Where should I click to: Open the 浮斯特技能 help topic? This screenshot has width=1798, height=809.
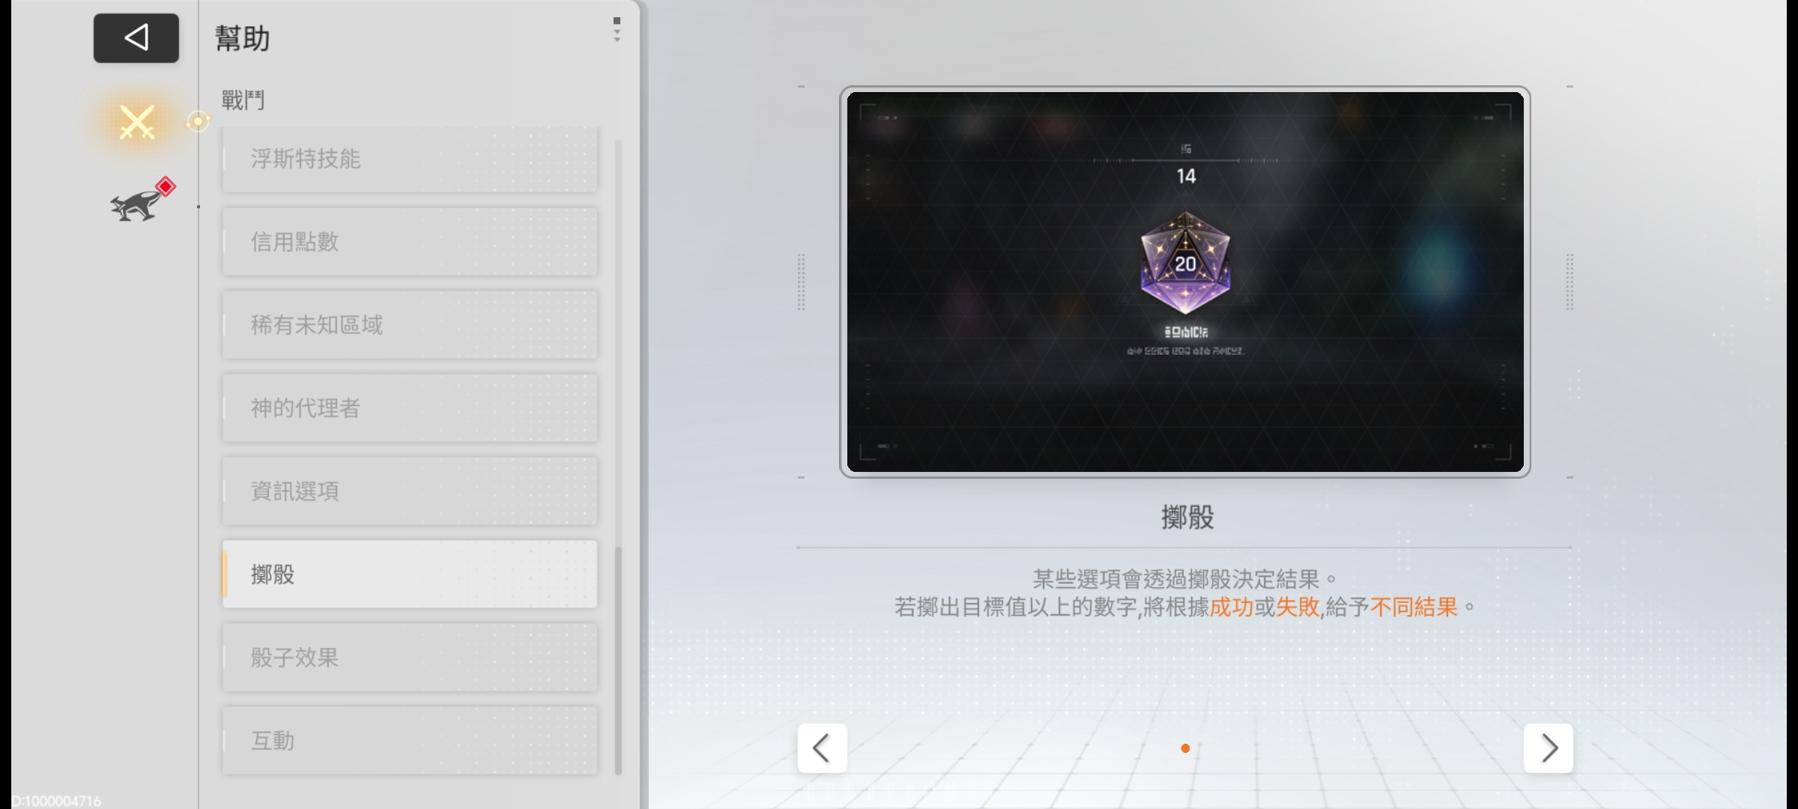coord(409,159)
